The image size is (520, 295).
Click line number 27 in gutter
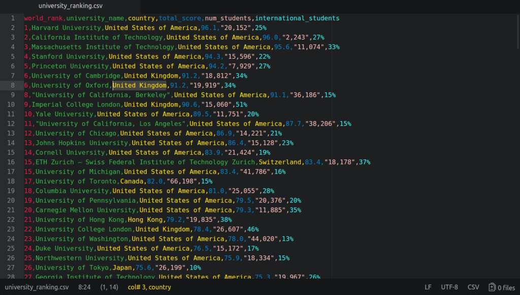11,268
